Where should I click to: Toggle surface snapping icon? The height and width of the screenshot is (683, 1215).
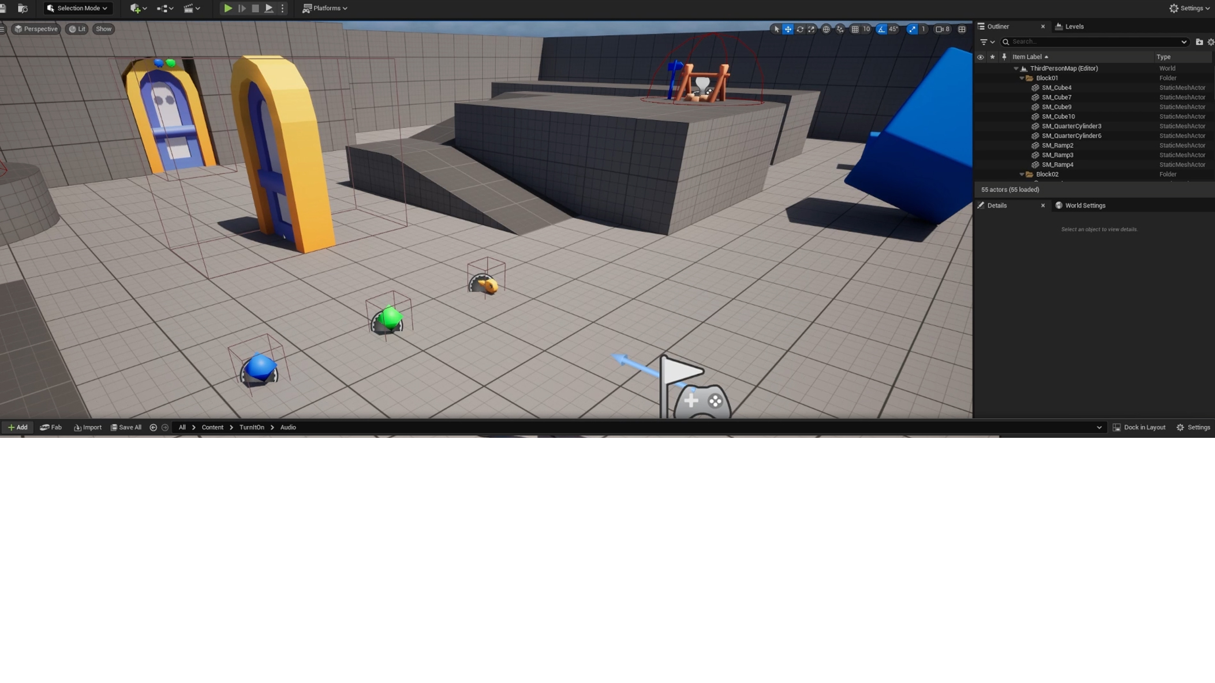click(x=840, y=29)
